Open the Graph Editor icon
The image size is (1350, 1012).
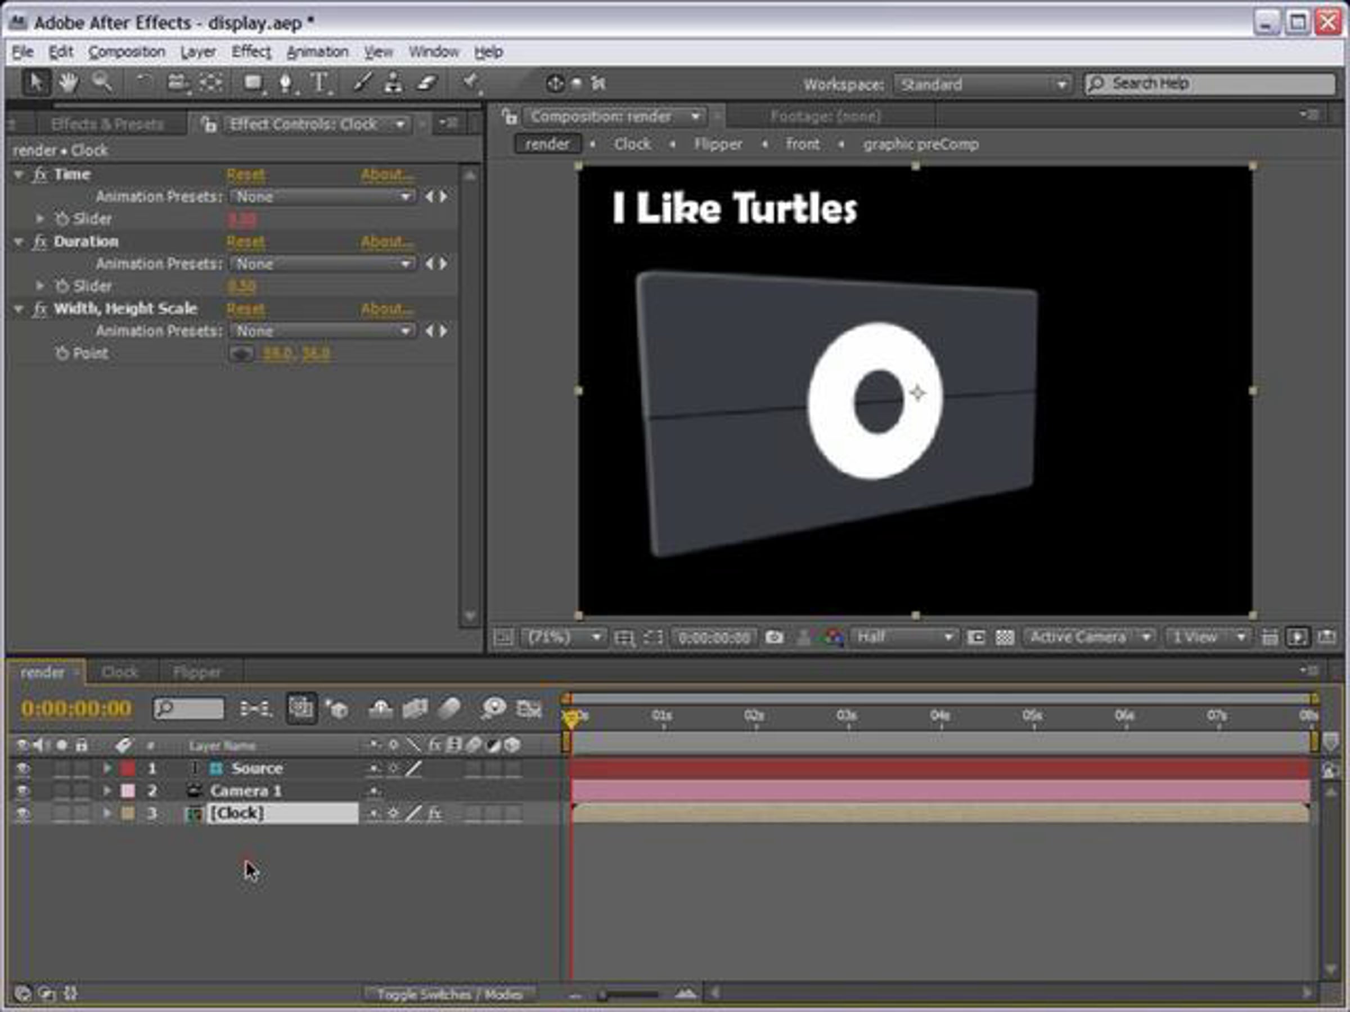coord(529,709)
